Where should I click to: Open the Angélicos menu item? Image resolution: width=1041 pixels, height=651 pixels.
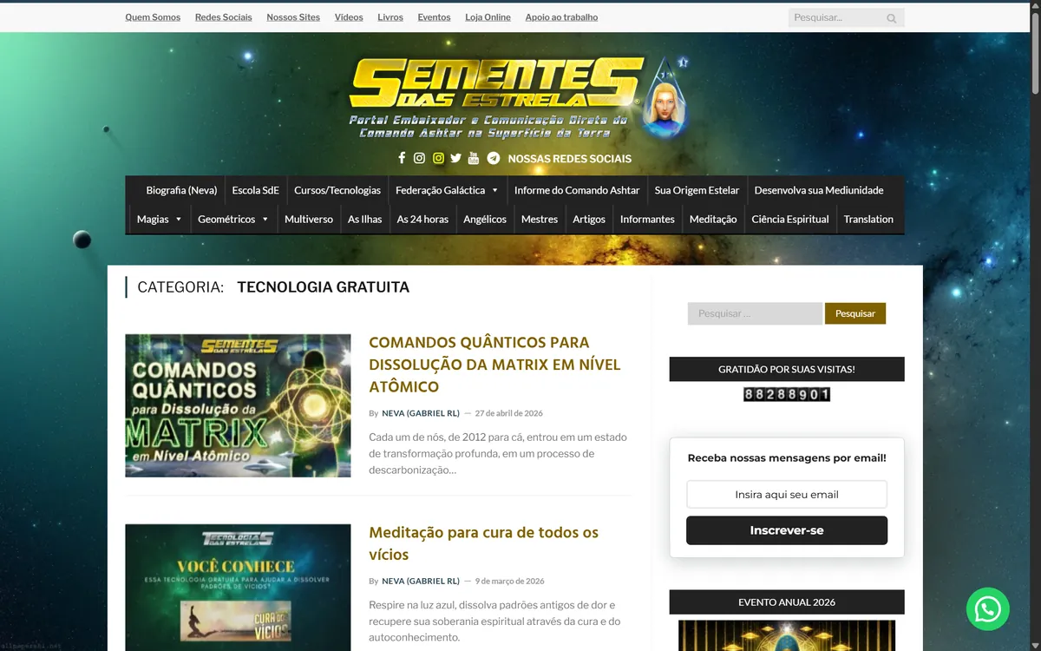tap(485, 220)
